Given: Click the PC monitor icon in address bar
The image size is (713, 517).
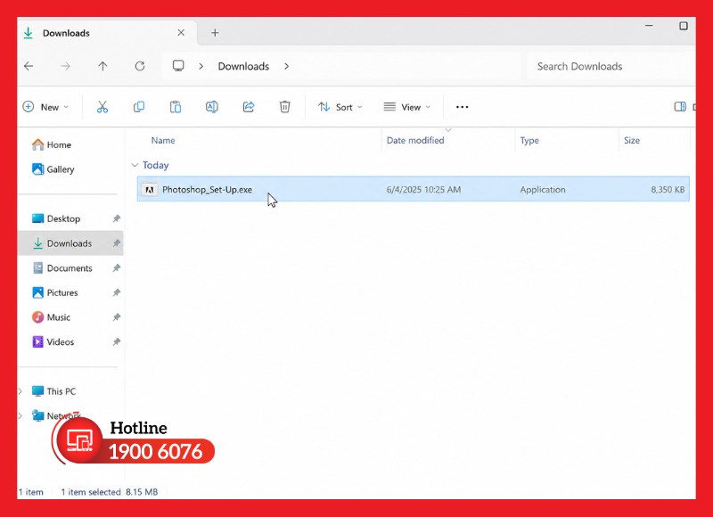Looking at the screenshot, I should click(178, 66).
